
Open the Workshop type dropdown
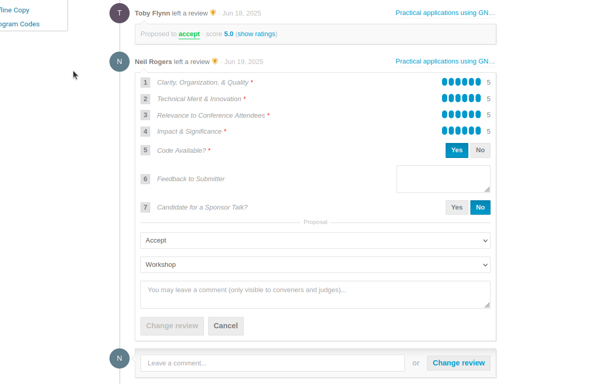(x=315, y=265)
